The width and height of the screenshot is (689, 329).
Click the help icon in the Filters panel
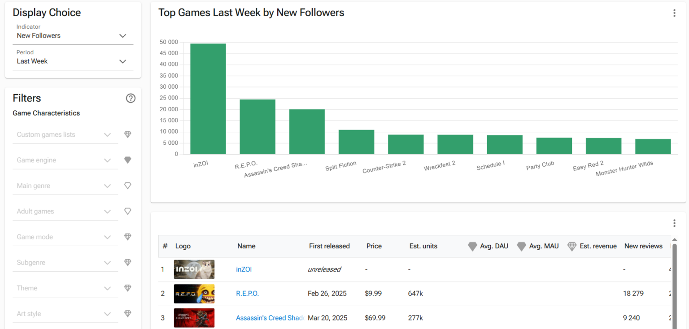[x=131, y=98]
